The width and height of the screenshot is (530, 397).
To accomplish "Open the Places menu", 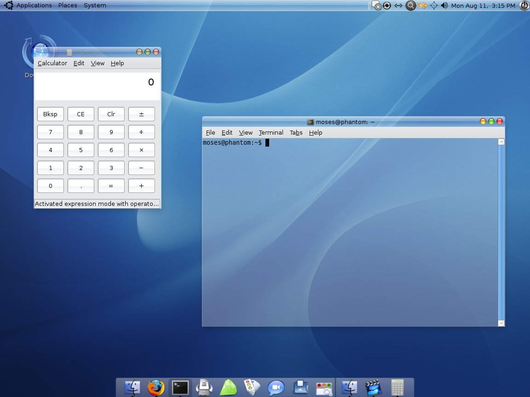I will 68,6.
